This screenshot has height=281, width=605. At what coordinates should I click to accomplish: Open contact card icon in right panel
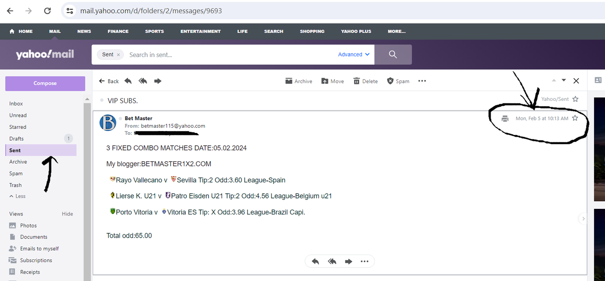pyautogui.click(x=598, y=81)
